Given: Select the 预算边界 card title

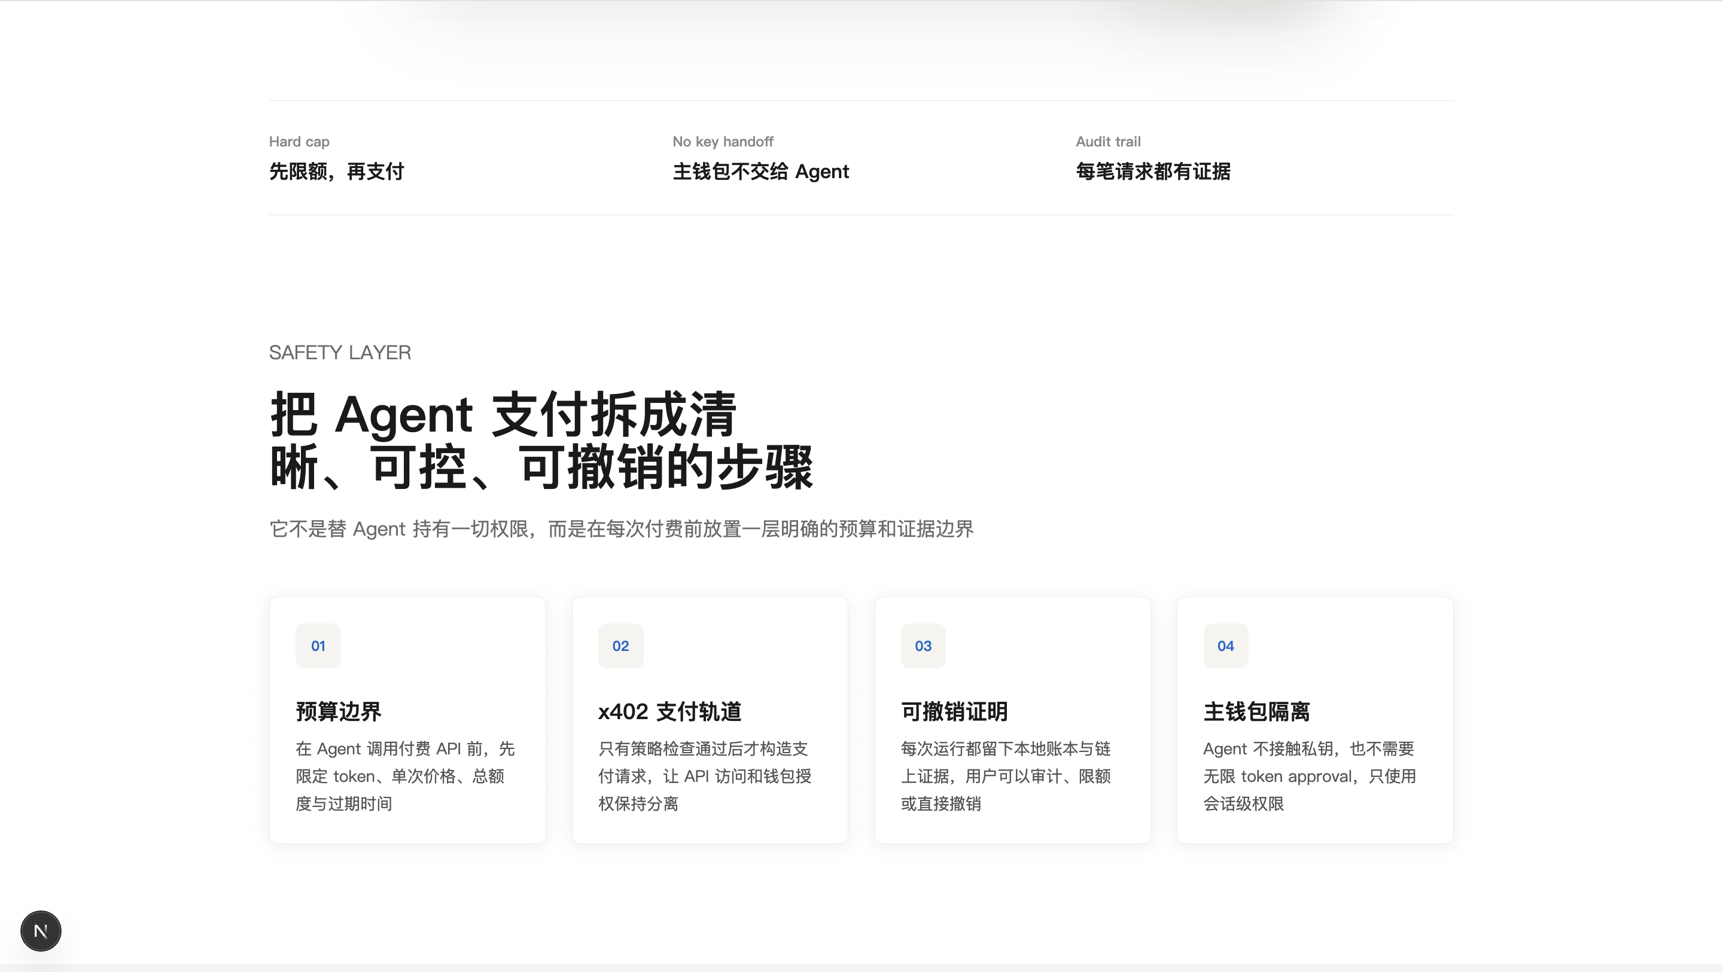Looking at the screenshot, I should (339, 711).
